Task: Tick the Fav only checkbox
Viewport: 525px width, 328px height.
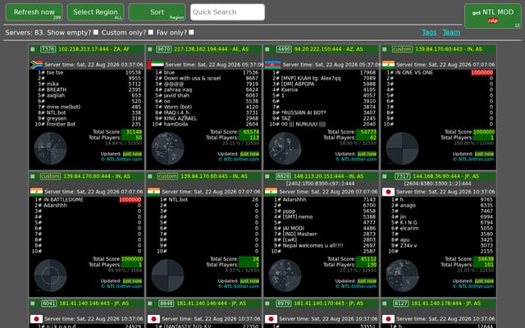Action: pyautogui.click(x=191, y=32)
